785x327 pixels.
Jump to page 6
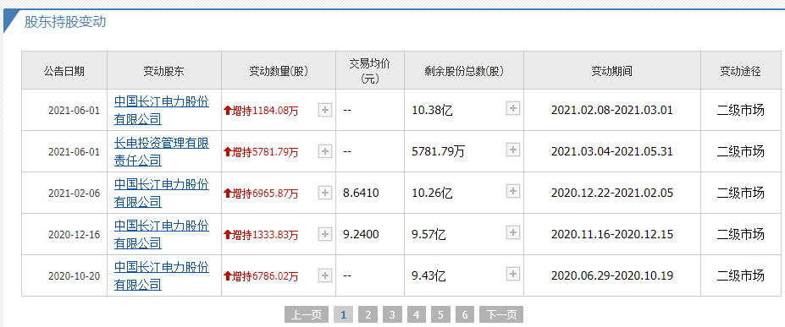click(x=465, y=314)
